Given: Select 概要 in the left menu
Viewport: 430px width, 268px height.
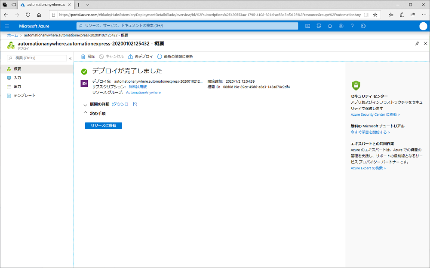Looking at the screenshot, I should (37, 69).
